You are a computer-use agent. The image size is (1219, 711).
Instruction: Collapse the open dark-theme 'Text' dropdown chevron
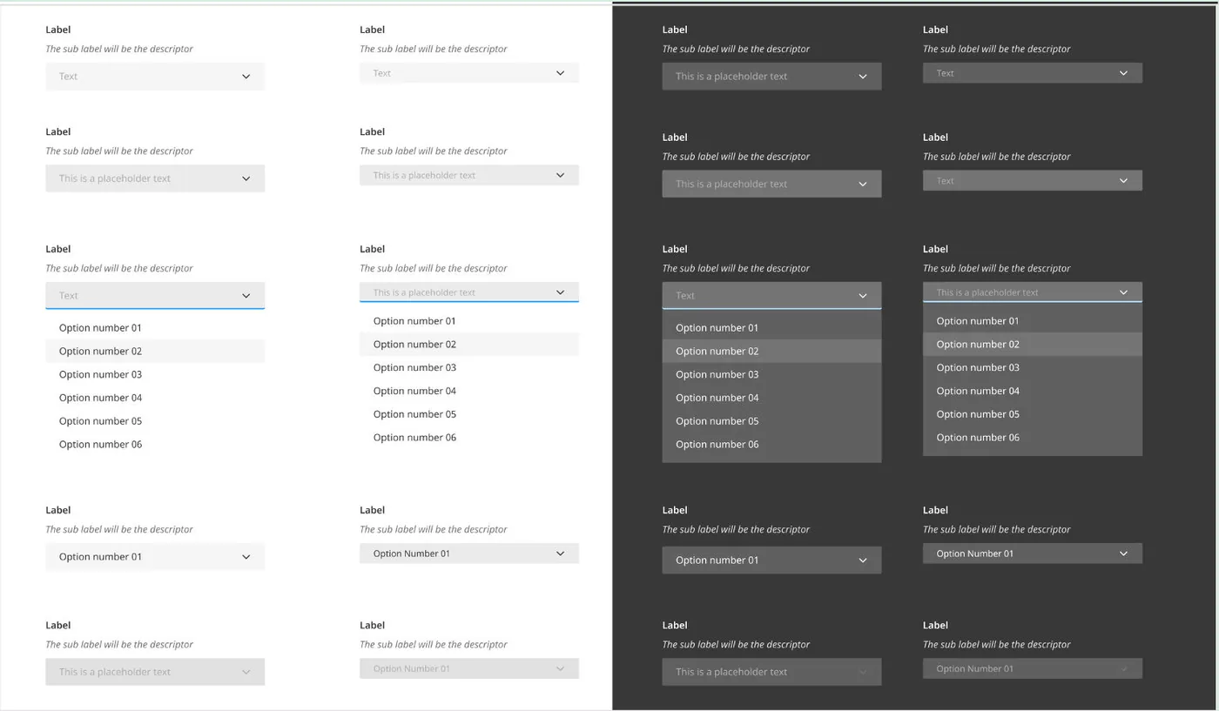point(863,296)
